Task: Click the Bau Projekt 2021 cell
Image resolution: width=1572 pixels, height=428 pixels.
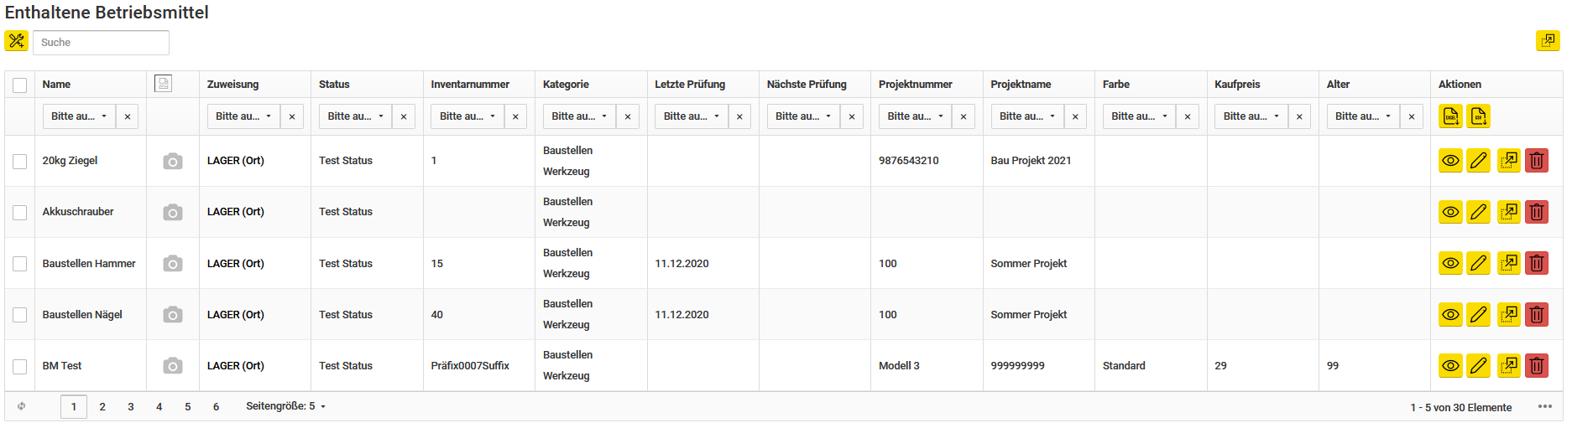Action: coord(1031,161)
